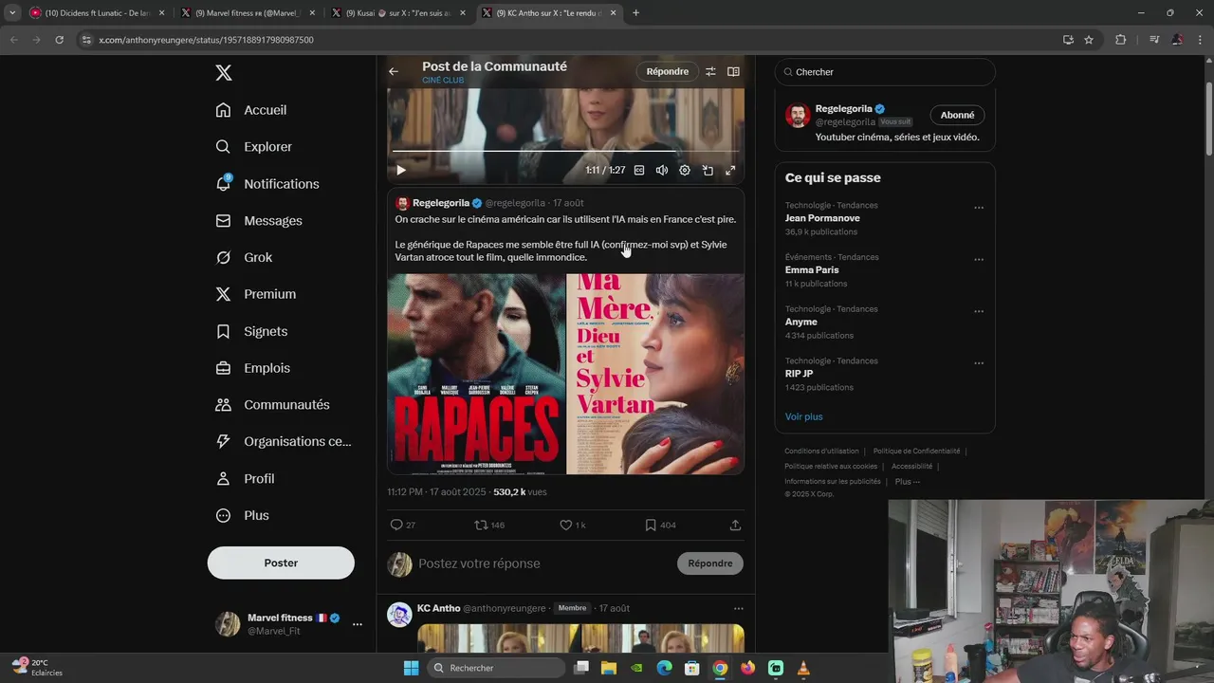This screenshot has height=683, width=1214.
Task: Open the reply sorting filter icon
Action: [x=710, y=71]
